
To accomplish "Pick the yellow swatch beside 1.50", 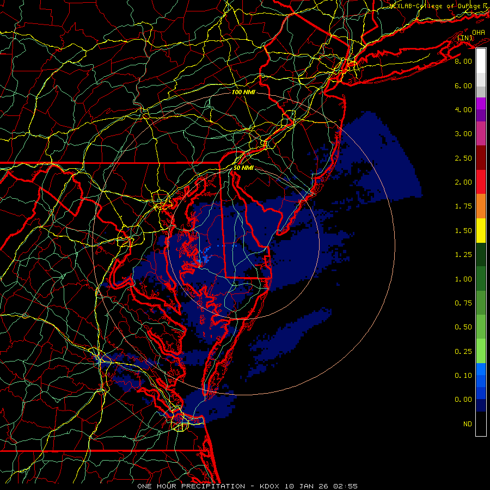I will coord(481,230).
